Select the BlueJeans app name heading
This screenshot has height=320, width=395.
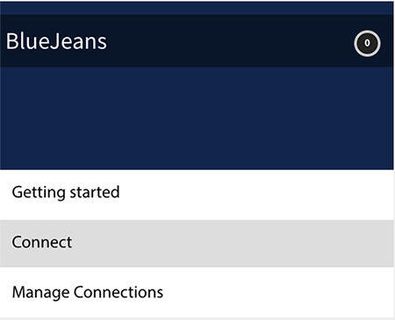coord(56,41)
